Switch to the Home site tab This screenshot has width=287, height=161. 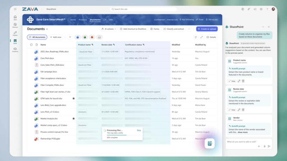tap(73, 20)
